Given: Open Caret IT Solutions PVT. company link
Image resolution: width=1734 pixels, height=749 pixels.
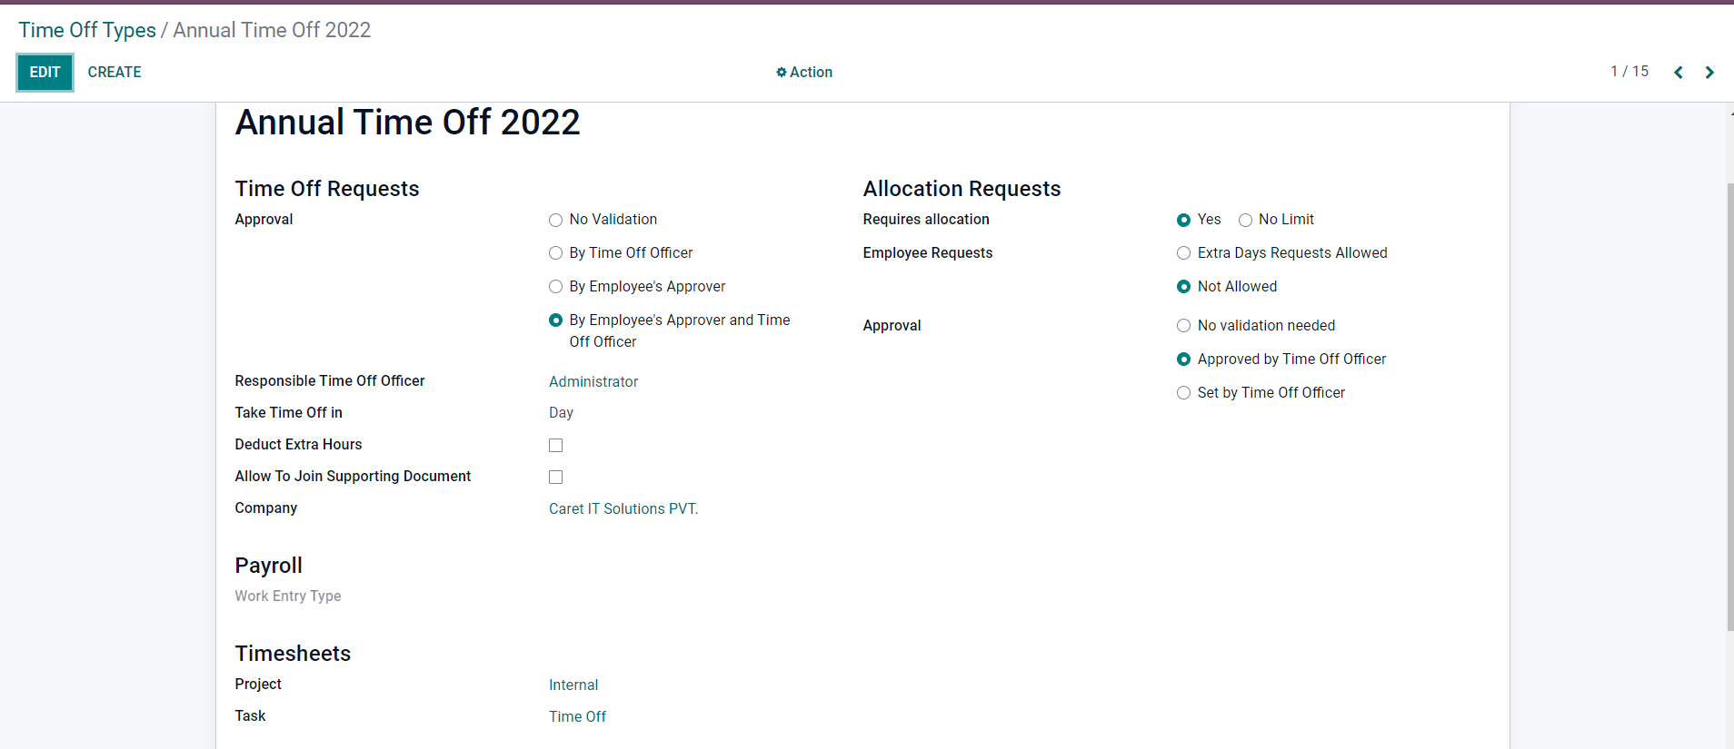Looking at the screenshot, I should [623, 509].
